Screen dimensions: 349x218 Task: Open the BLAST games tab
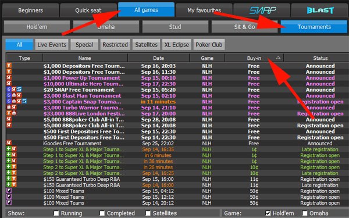click(x=320, y=10)
